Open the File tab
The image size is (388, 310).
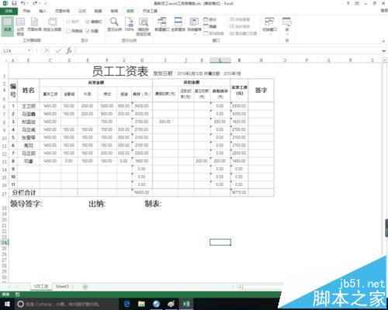point(9,11)
